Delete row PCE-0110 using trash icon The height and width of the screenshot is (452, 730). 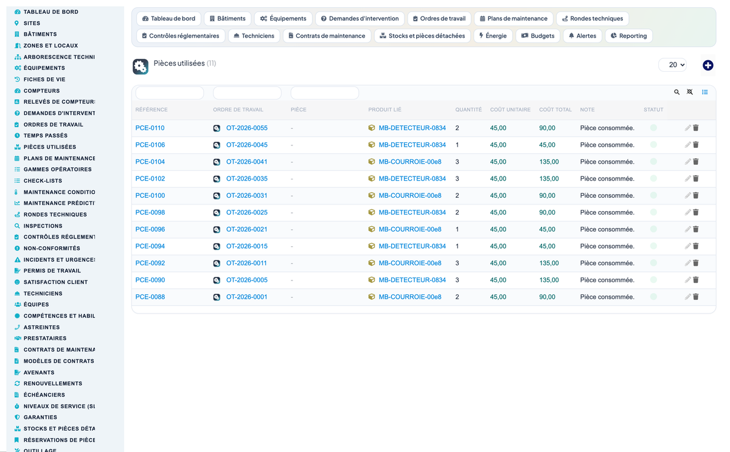click(x=696, y=128)
